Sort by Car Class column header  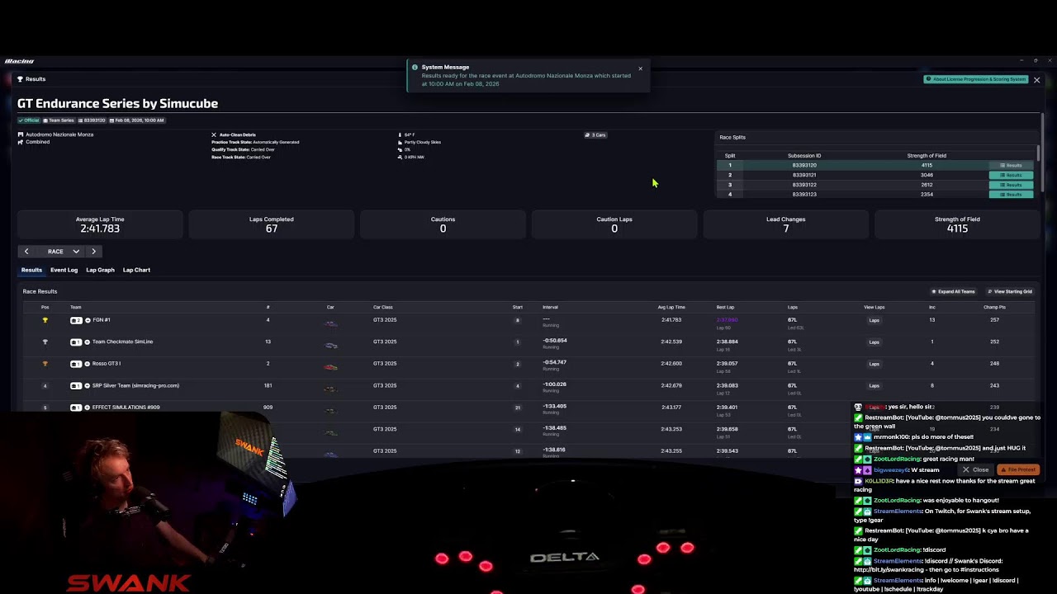(x=383, y=308)
